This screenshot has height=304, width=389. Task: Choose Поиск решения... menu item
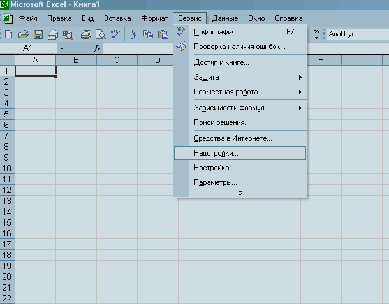[x=240, y=122]
